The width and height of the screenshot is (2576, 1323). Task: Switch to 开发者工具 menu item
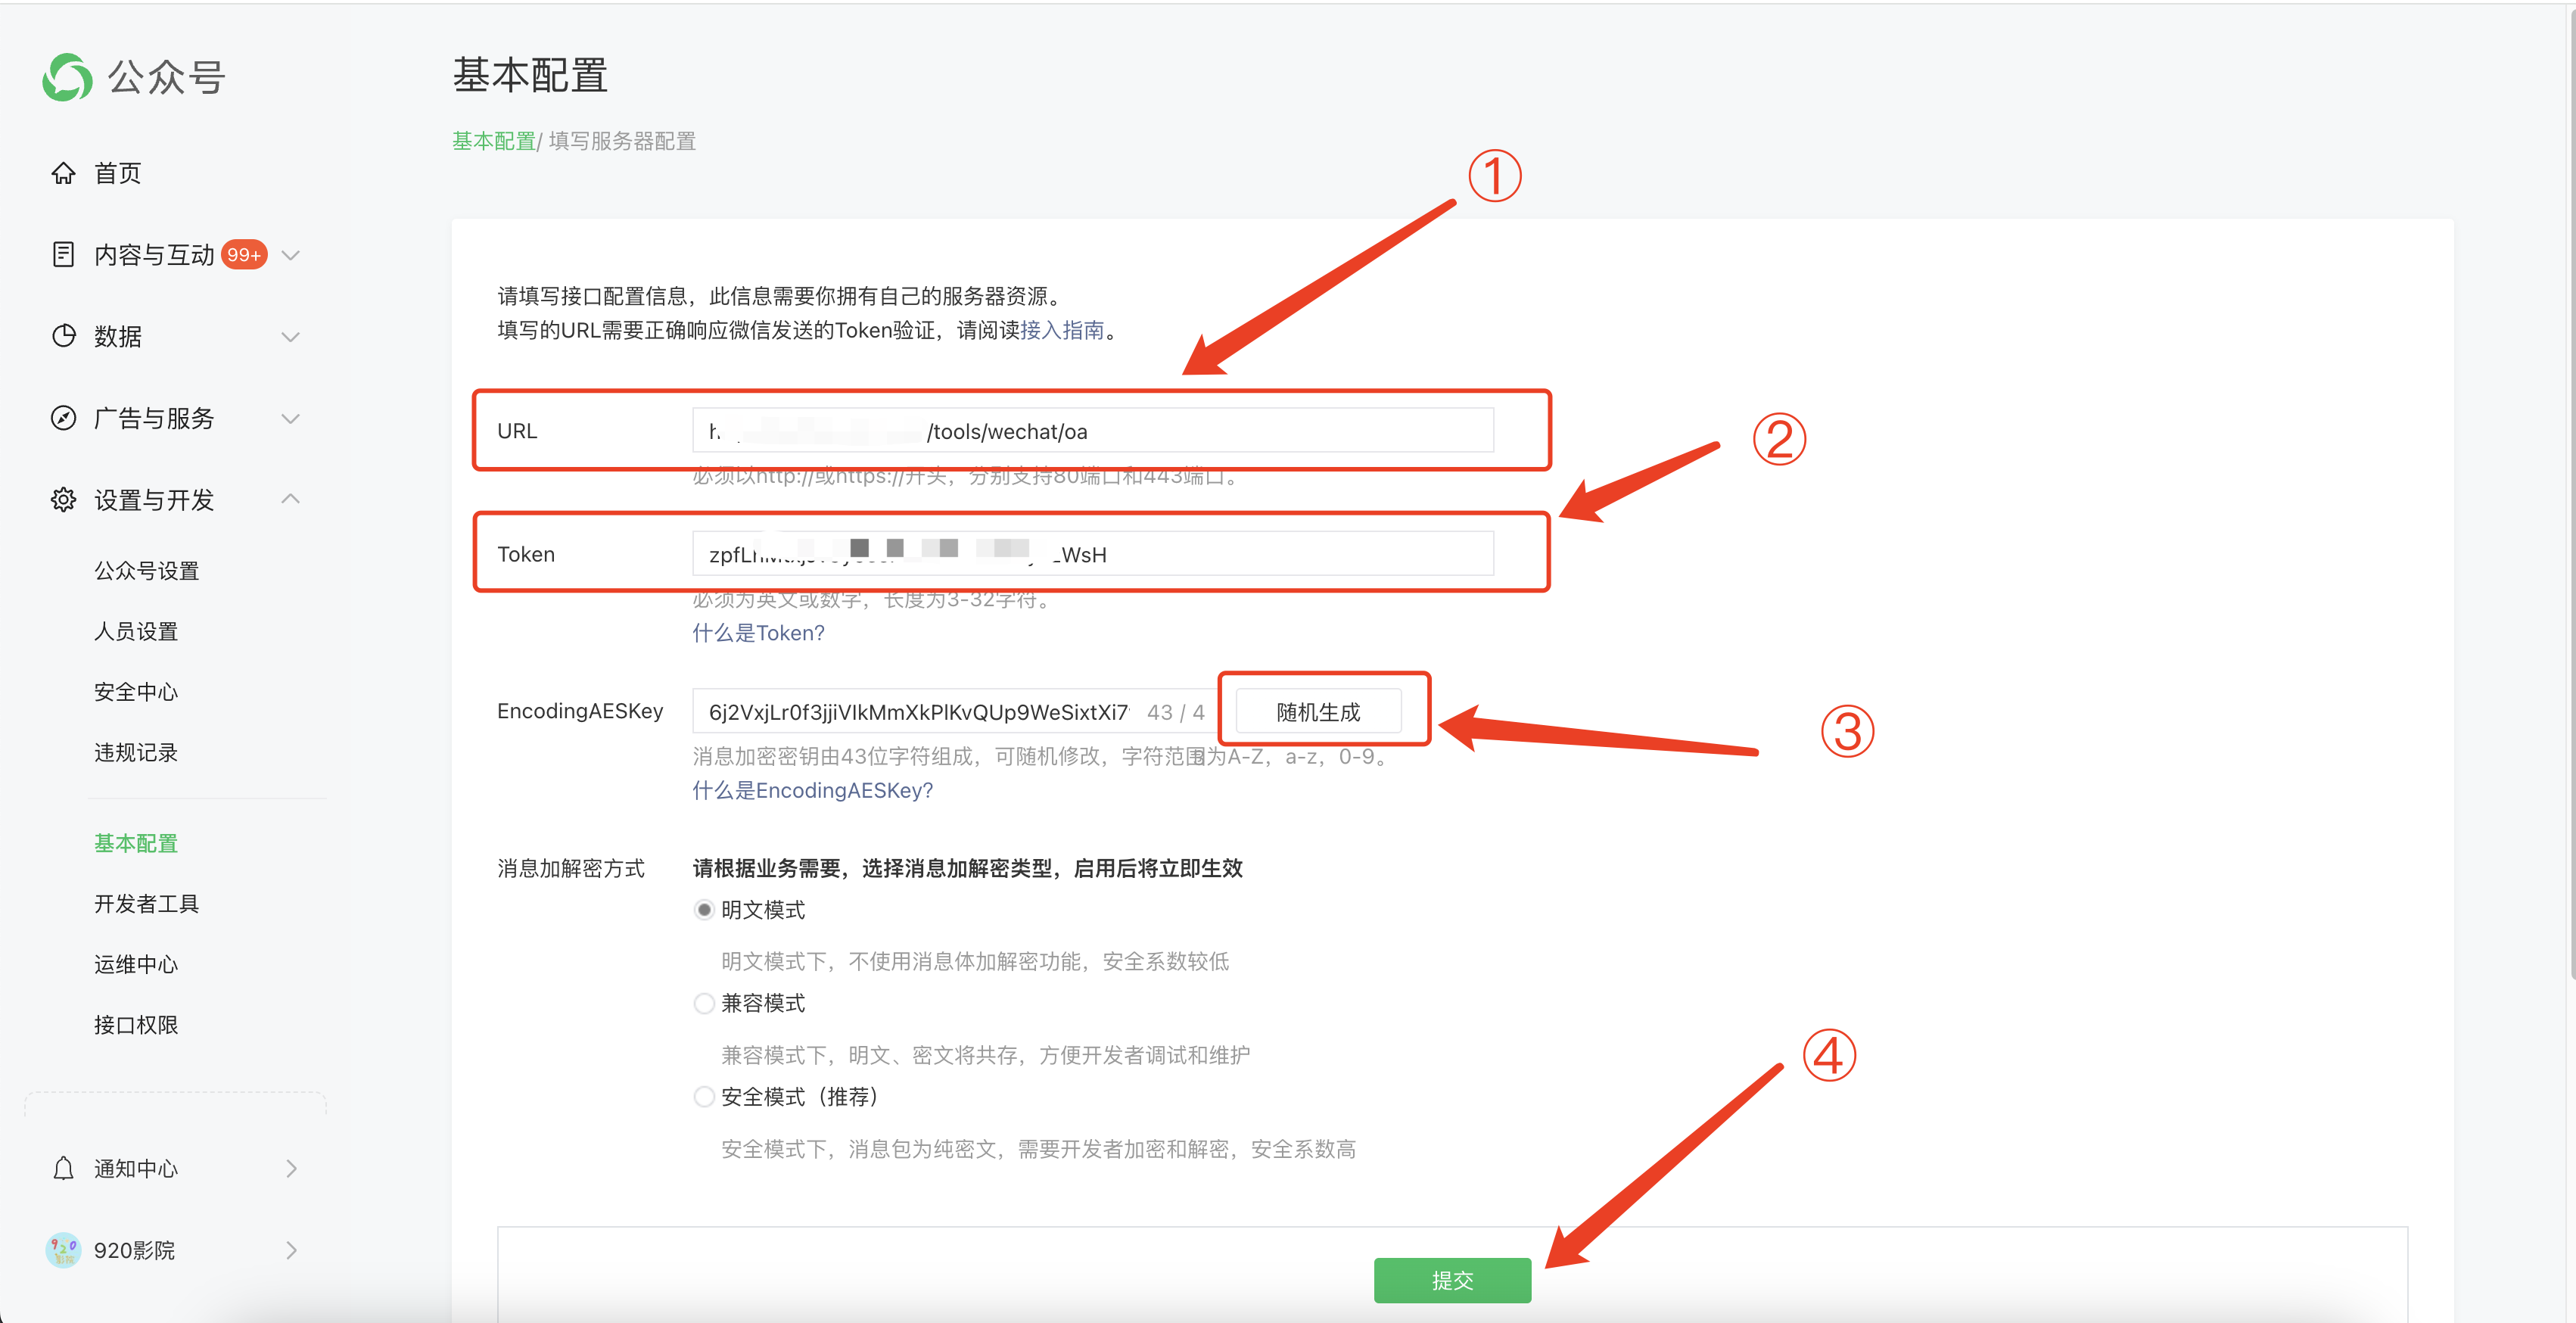[x=146, y=903]
